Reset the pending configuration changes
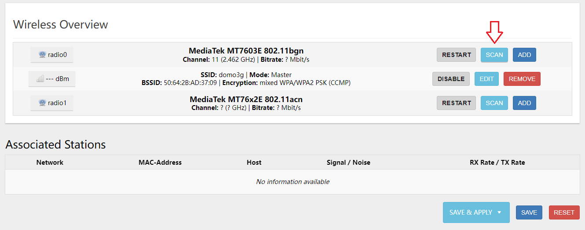Image resolution: width=585 pixels, height=230 pixels. [564, 212]
